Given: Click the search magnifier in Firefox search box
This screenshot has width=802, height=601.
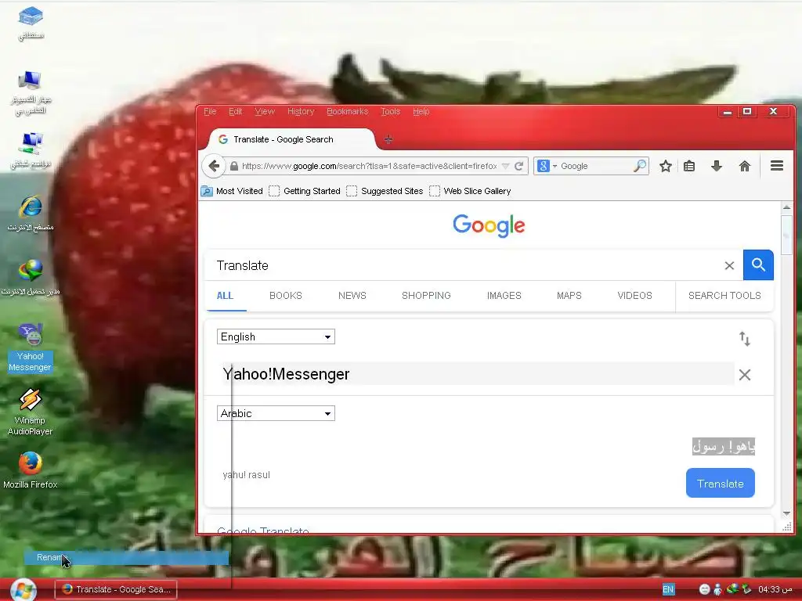Looking at the screenshot, I should (x=640, y=166).
